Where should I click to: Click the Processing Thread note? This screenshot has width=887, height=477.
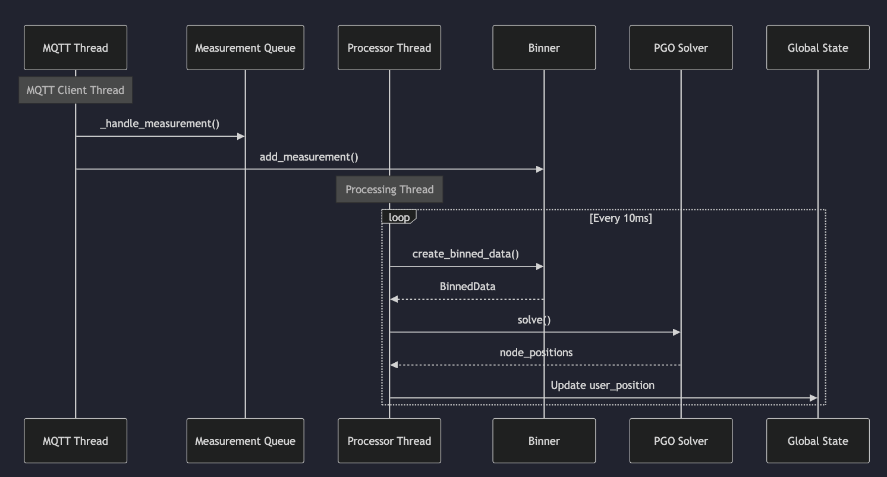[389, 189]
